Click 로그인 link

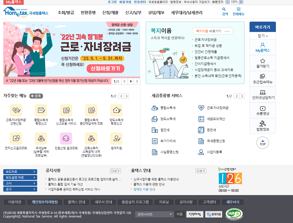pyautogui.click(x=112, y=2)
